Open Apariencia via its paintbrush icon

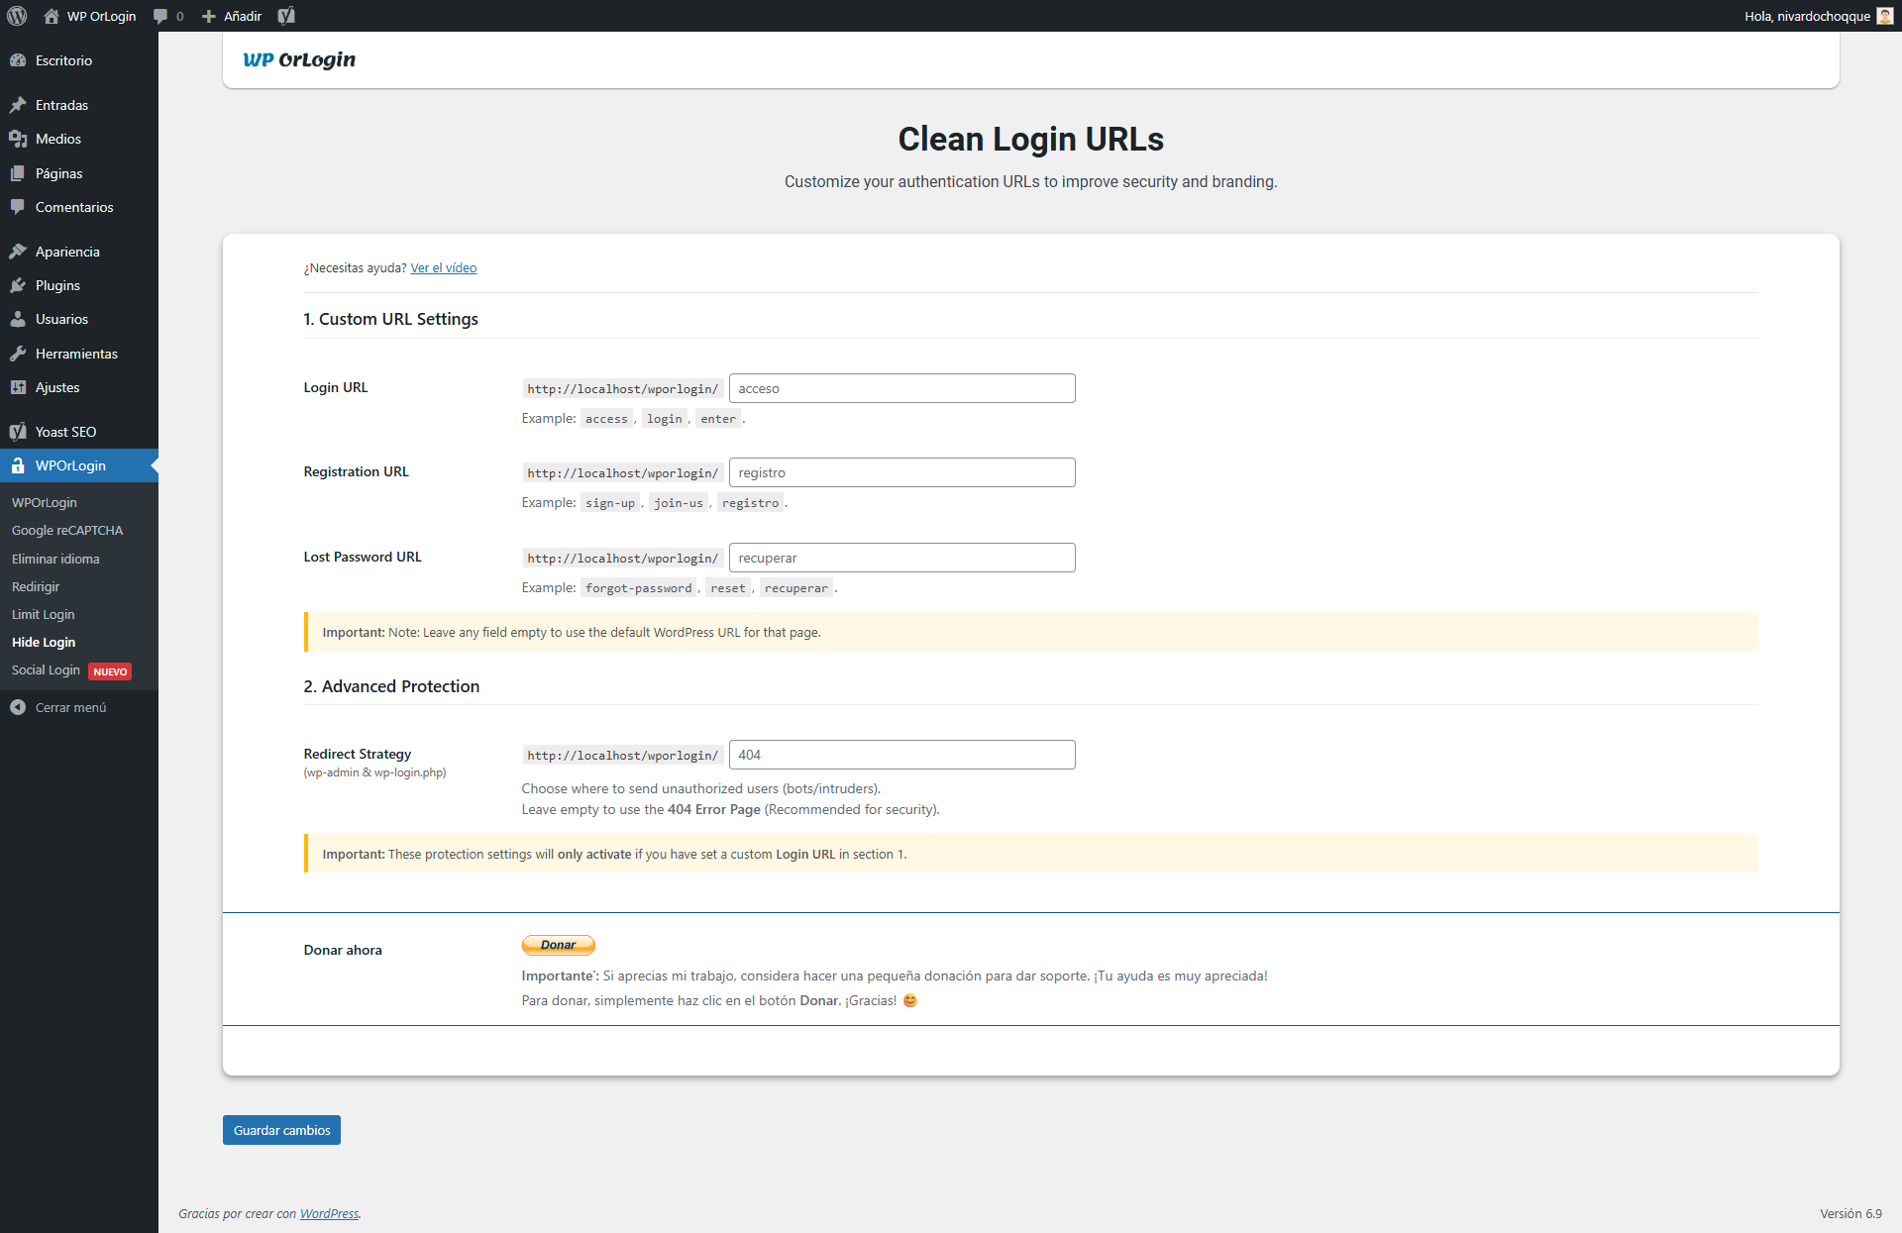tap(20, 251)
